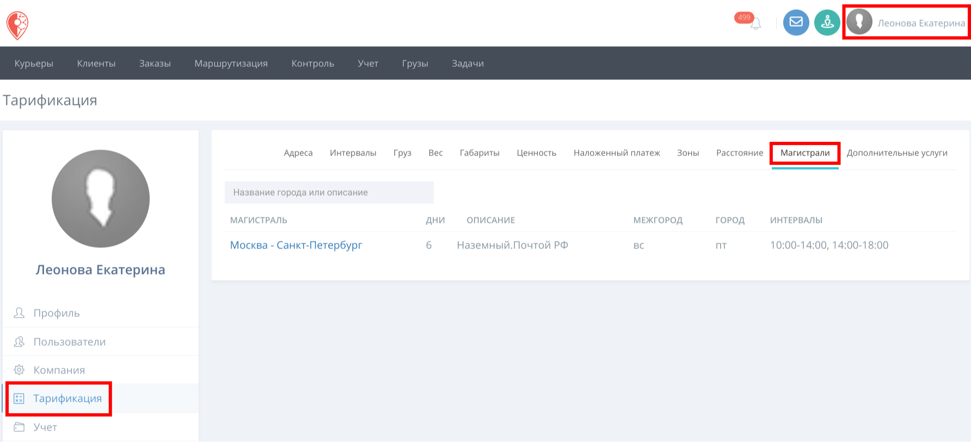Image resolution: width=971 pixels, height=442 pixels.
Task: Switch to the Наложенный платеж tab
Action: point(617,153)
